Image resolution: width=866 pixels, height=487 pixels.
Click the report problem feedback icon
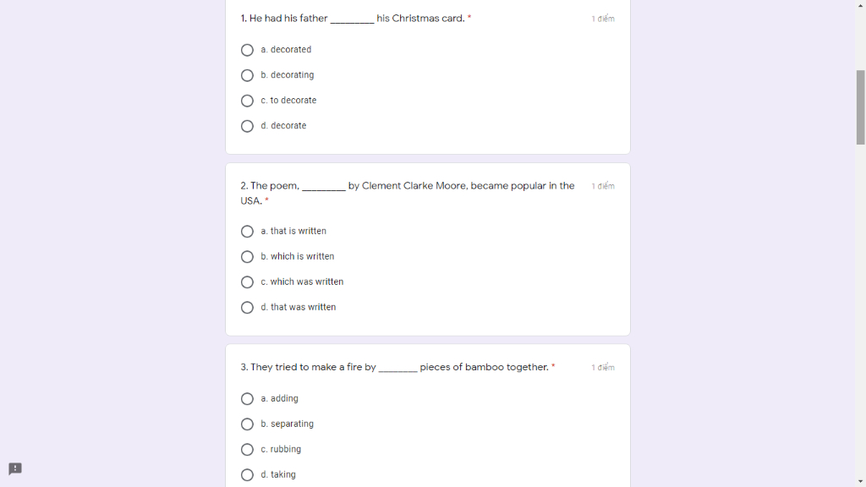[15, 468]
